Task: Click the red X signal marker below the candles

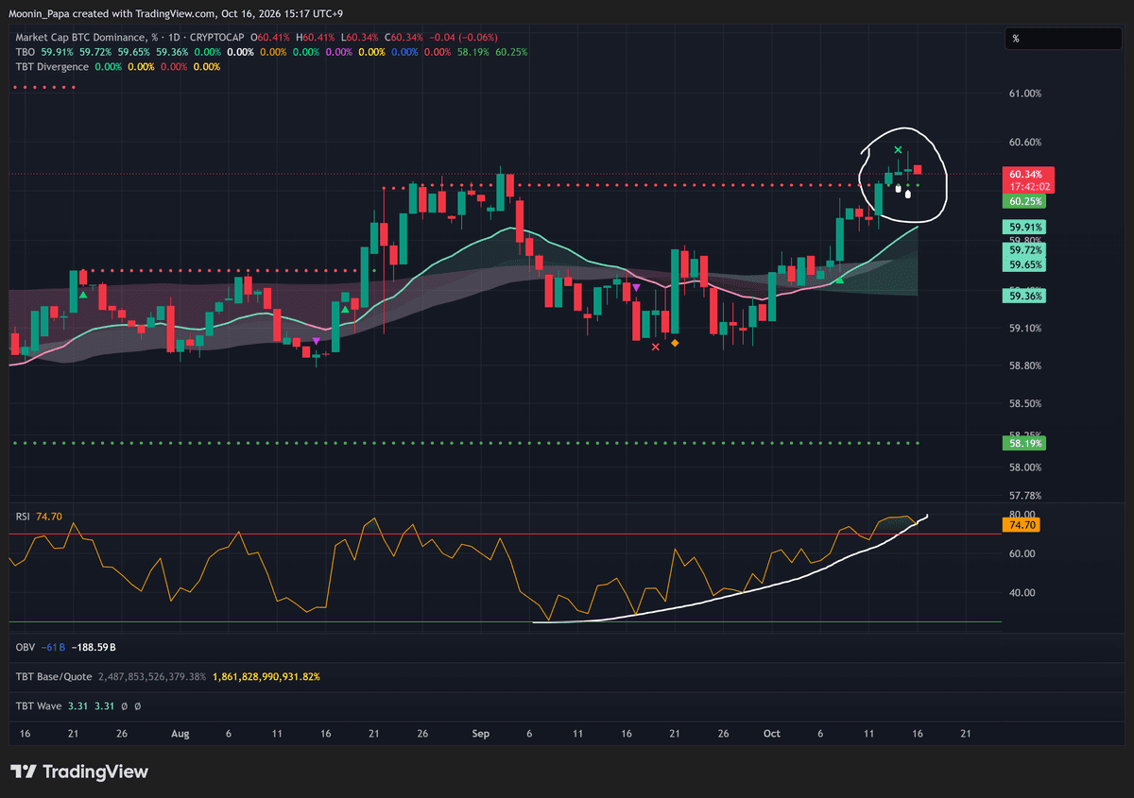Action: (656, 347)
